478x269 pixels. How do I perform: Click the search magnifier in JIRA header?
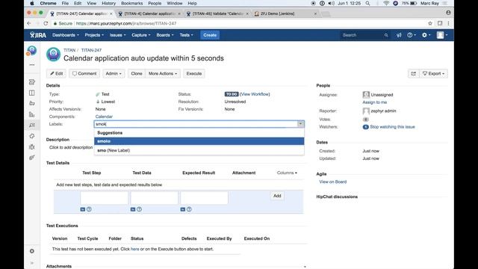(x=386, y=35)
